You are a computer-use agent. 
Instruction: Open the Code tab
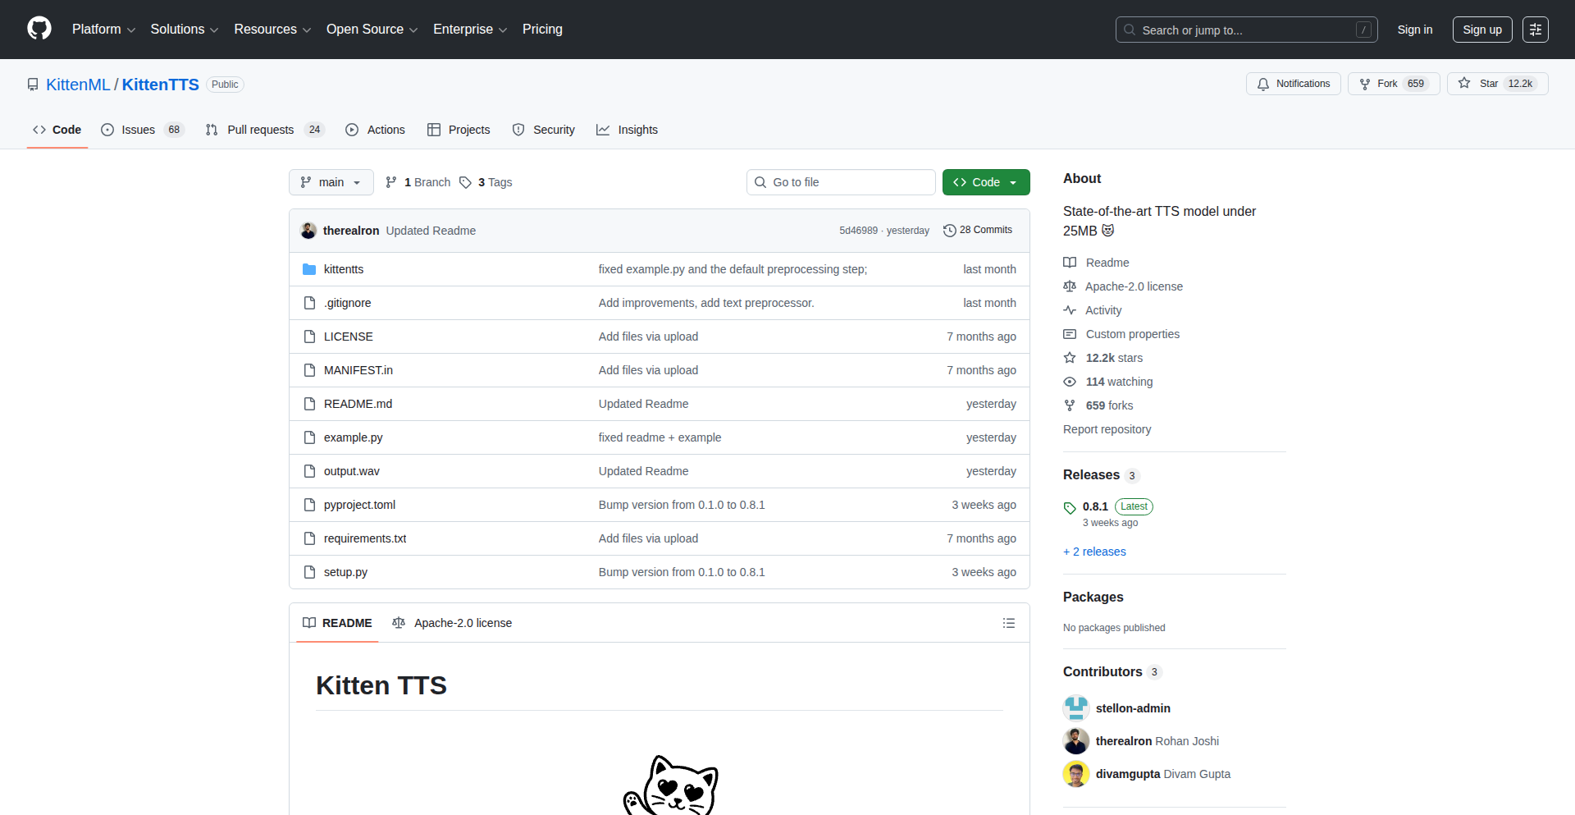[57, 130]
